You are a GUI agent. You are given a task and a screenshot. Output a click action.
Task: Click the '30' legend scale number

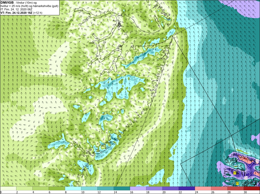pos(245,192)
